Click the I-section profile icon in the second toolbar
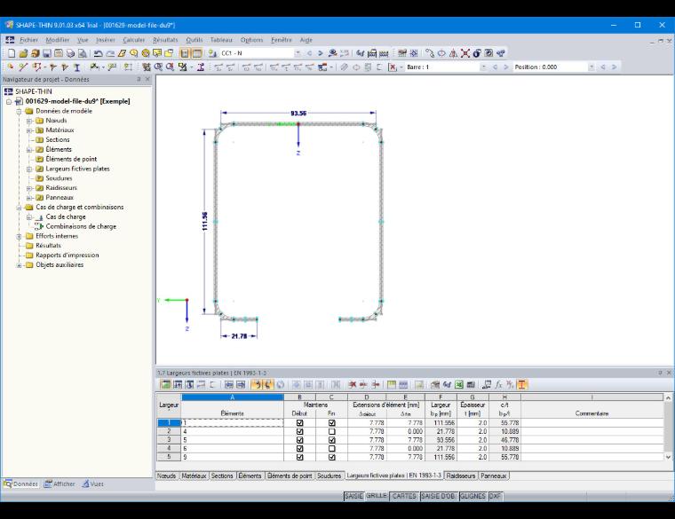The image size is (675, 519). [x=77, y=67]
